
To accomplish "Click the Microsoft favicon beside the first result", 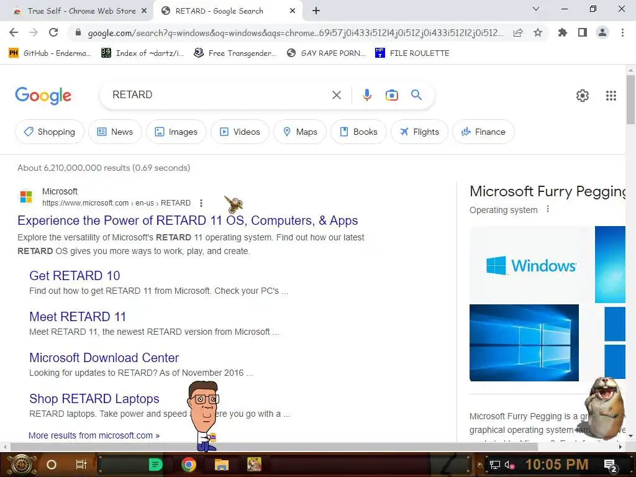I will pos(26,197).
